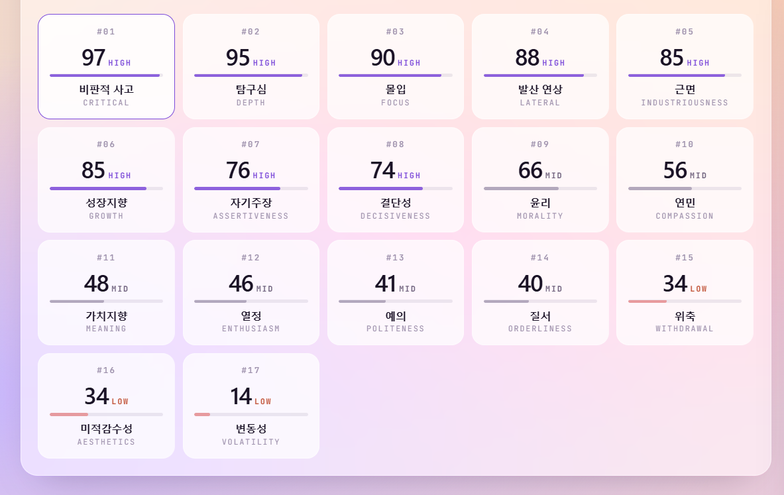Select the 변동성 VOLATILITY card

pos(251,406)
